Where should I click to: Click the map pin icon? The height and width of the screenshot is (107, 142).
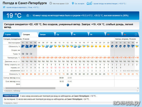(x=73, y=3)
